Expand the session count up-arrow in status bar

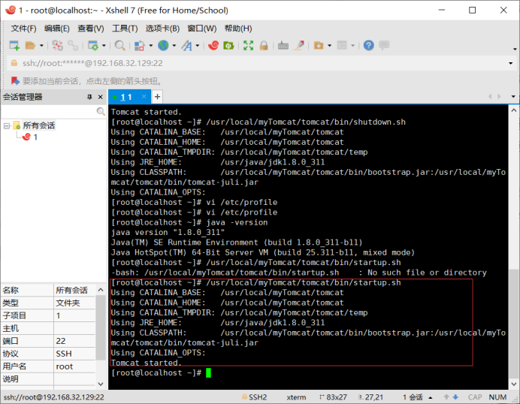pyautogui.click(x=430, y=397)
